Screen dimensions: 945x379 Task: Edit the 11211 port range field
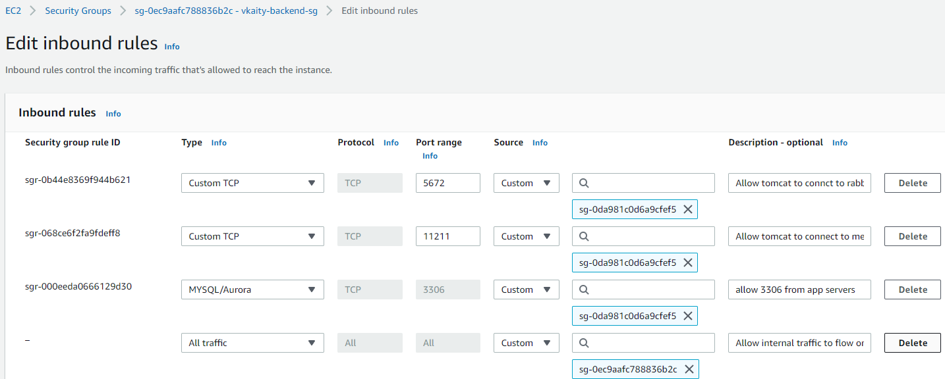click(448, 236)
